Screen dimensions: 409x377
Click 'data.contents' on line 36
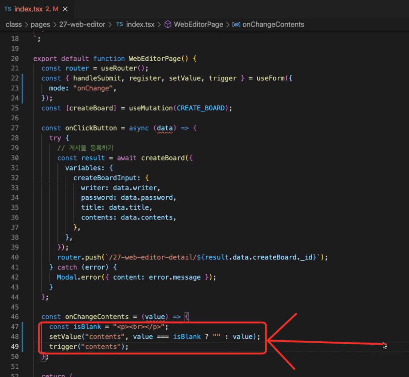point(147,217)
